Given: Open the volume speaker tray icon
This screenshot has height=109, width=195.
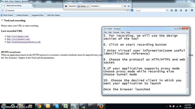Looking at the screenshot, I should pyautogui.click(x=181, y=106).
